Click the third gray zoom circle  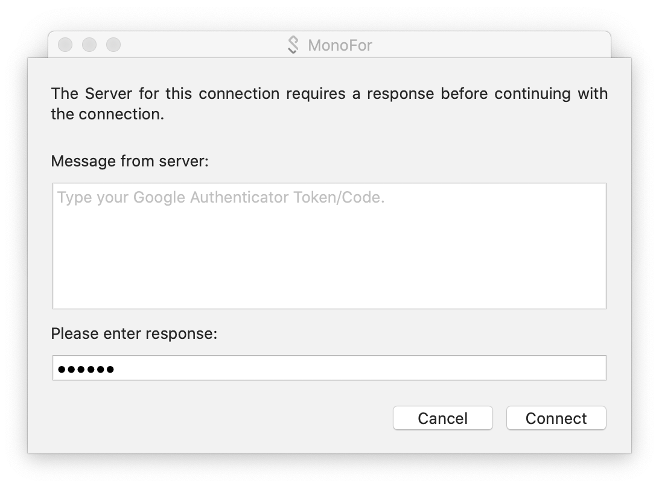click(x=113, y=45)
